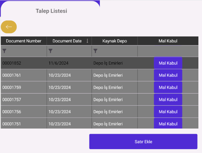Click the date 11/6/2024 cell
Image resolution: width=202 pixels, height=153 pixels.
(69, 63)
